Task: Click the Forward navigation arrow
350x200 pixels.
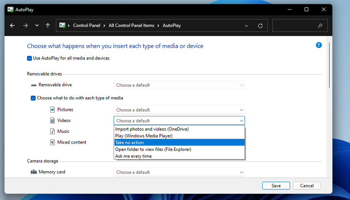Action: tap(25, 25)
